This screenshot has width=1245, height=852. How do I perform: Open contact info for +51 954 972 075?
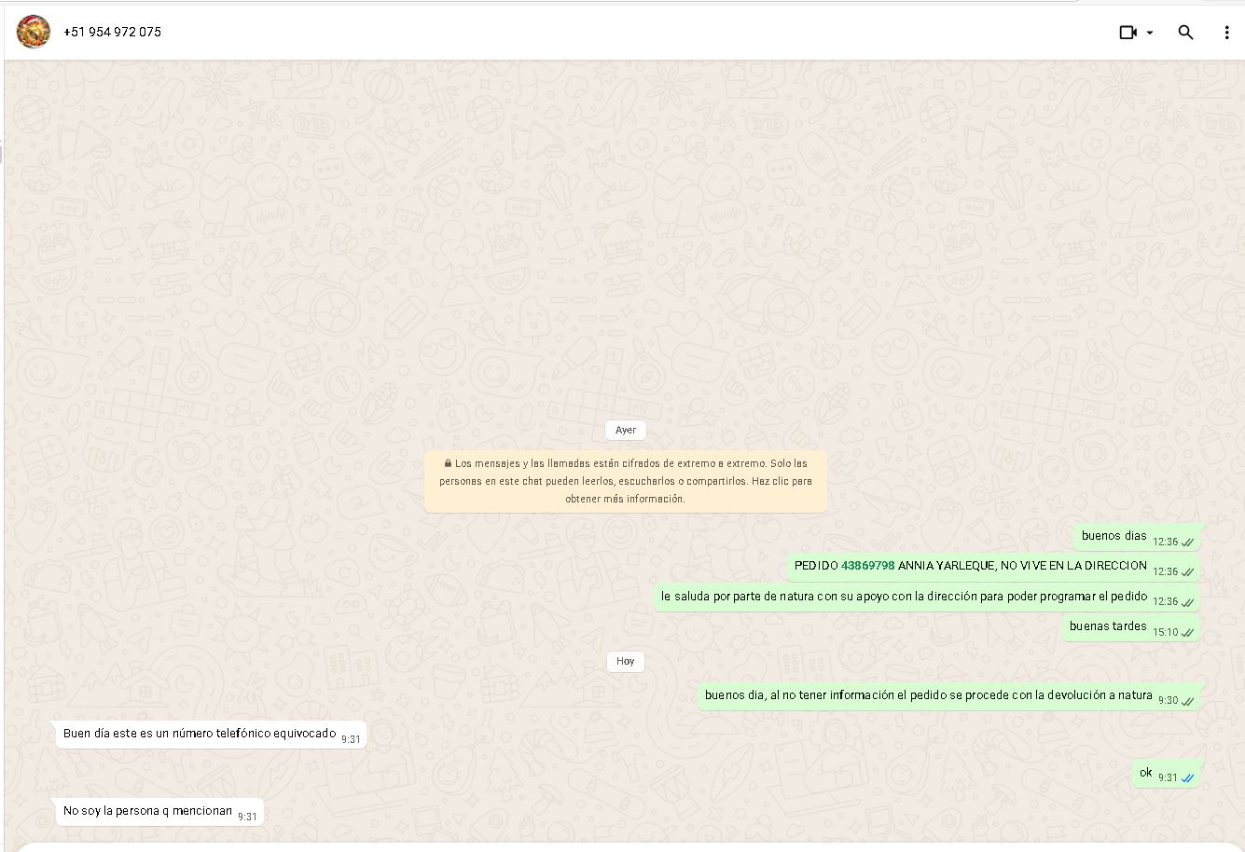coord(112,32)
